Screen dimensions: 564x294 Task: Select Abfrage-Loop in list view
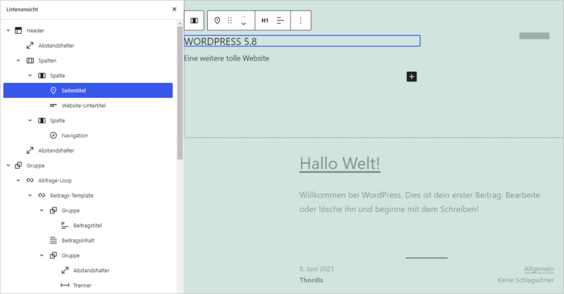[55, 181]
